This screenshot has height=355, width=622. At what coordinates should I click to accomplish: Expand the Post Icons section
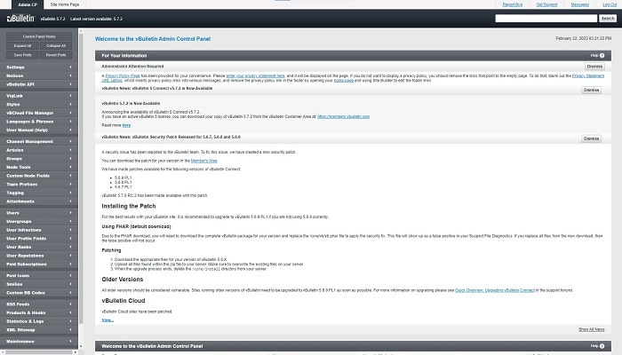tap(39, 275)
